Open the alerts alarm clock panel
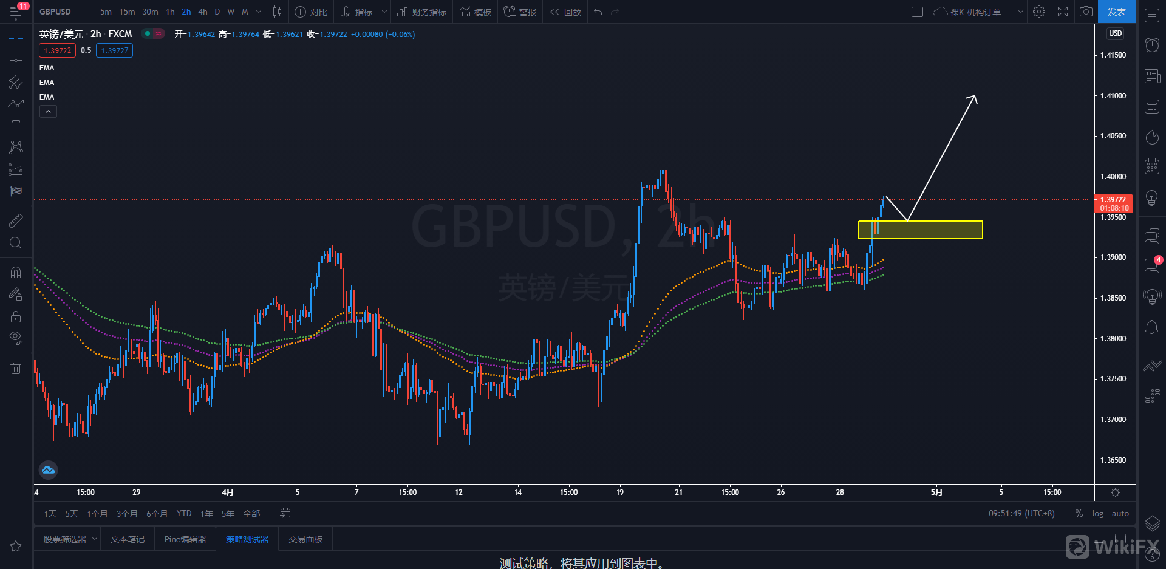Viewport: 1166px width, 569px height. click(x=1151, y=45)
